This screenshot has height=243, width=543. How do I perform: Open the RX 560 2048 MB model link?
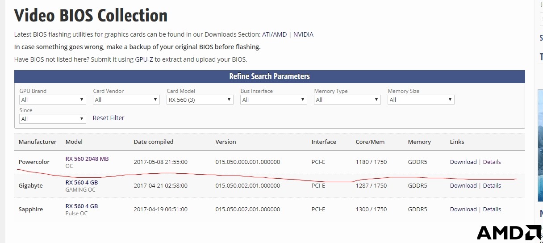click(x=87, y=159)
